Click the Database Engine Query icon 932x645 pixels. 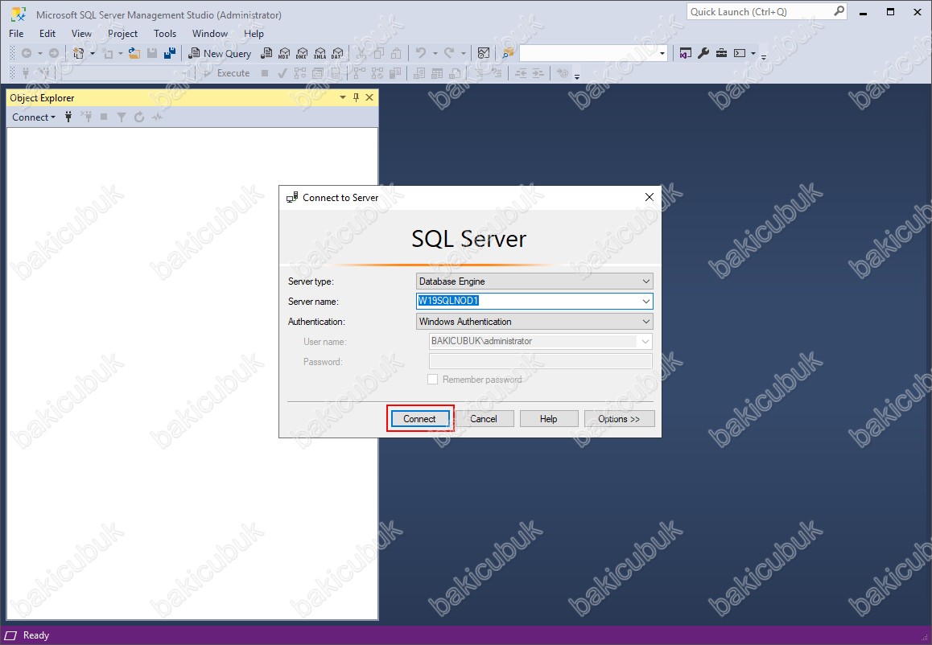(x=266, y=53)
